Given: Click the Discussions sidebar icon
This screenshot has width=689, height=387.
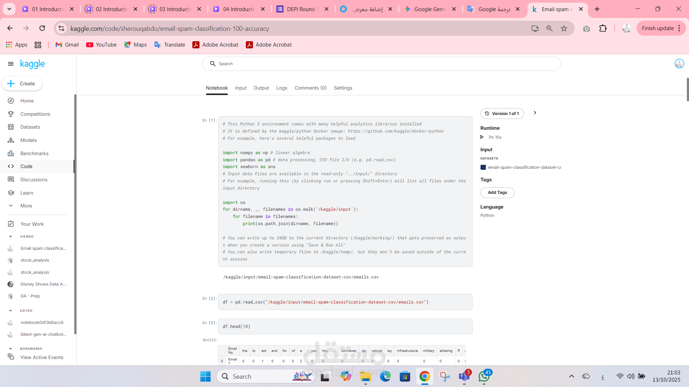Looking at the screenshot, I should [11, 180].
